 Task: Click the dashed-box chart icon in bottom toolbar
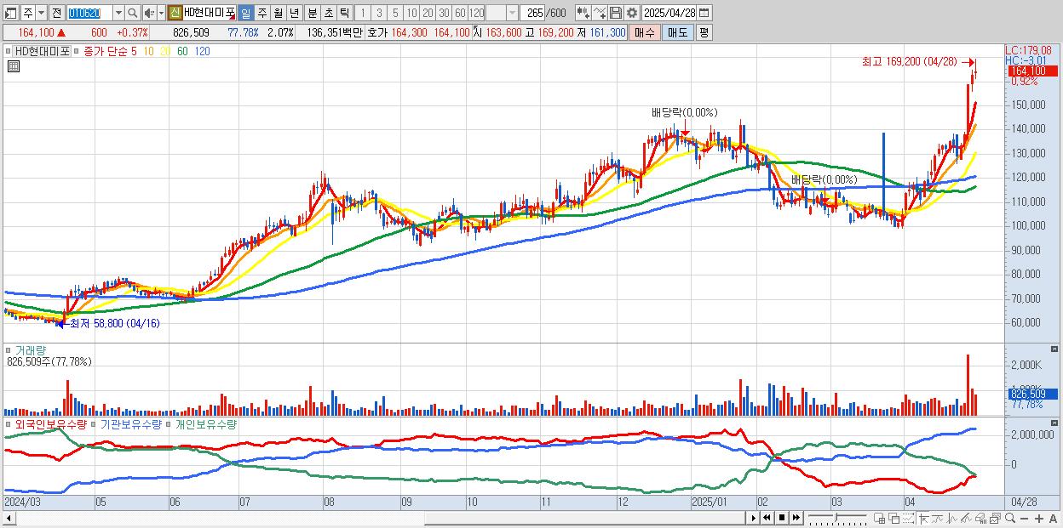point(909,519)
